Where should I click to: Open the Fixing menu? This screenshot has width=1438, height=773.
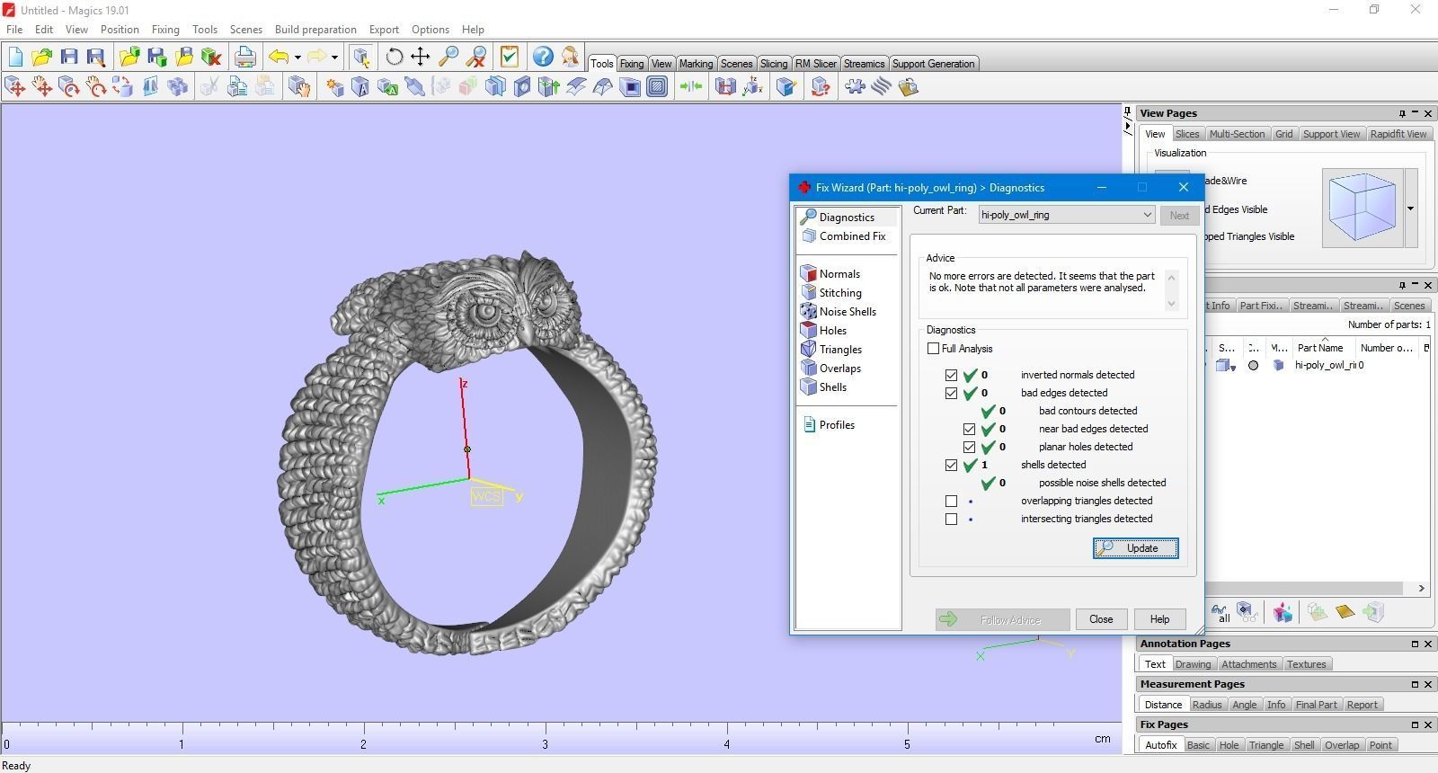(165, 30)
